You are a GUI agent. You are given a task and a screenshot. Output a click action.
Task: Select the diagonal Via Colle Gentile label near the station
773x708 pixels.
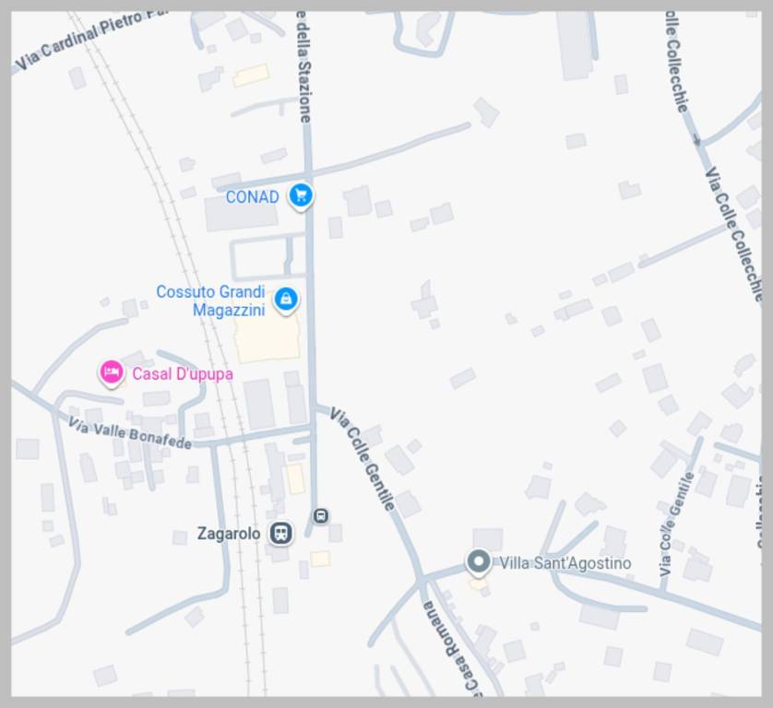pyautogui.click(x=363, y=459)
